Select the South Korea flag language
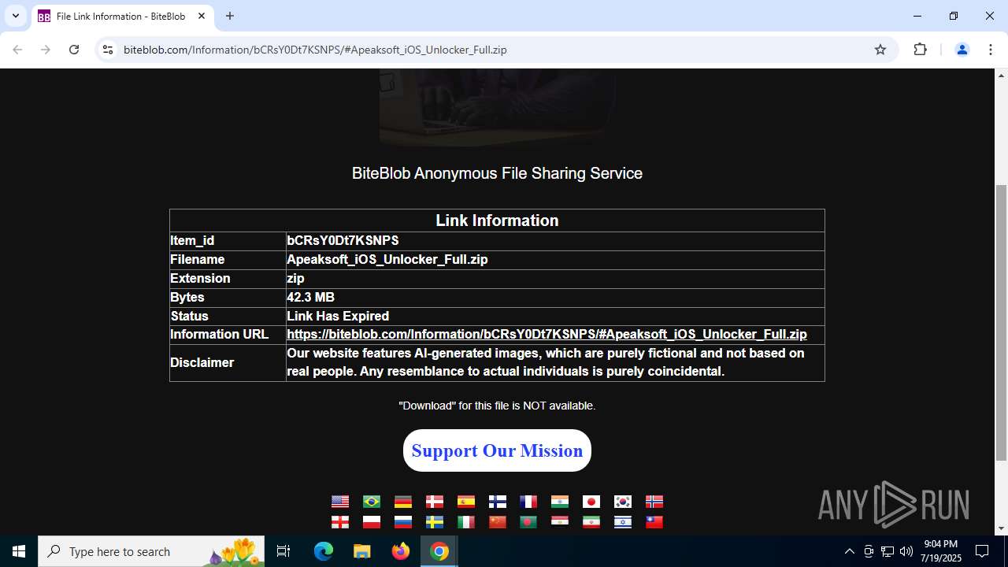This screenshot has height=567, width=1008. click(623, 502)
